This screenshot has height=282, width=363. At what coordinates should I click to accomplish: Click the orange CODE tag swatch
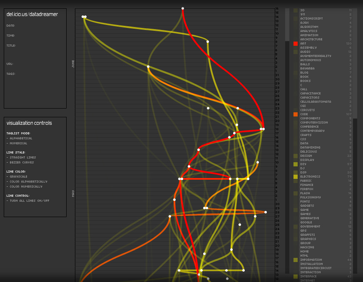[x=296, y=114]
